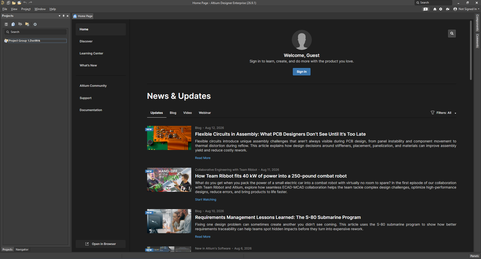This screenshot has width=481, height=259.
Task: Open the Help menu
Action: point(53,9)
